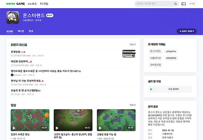Screen dimensions: 203x140
Task: Play the 고블린 동굴 가는 법 video
Action: pos(100,128)
